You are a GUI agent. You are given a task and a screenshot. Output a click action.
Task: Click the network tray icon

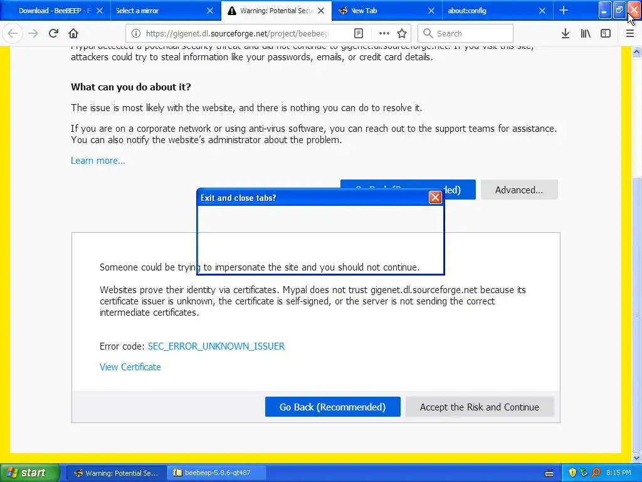(x=584, y=473)
